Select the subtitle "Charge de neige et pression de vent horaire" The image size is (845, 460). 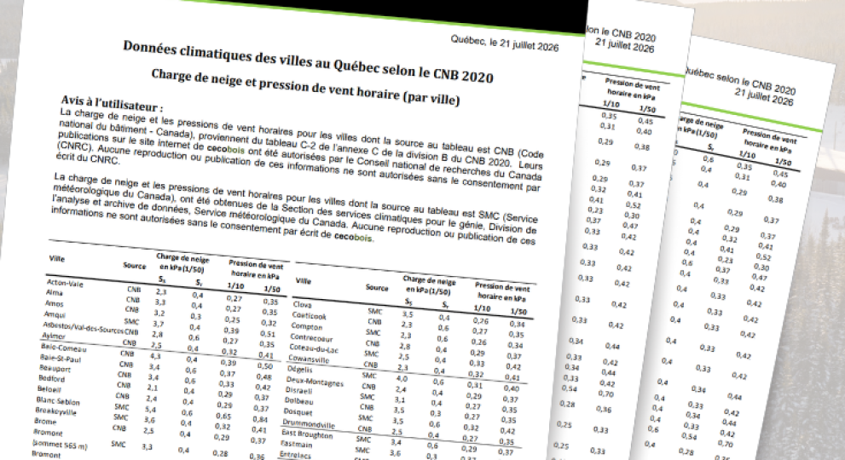pos(275,87)
